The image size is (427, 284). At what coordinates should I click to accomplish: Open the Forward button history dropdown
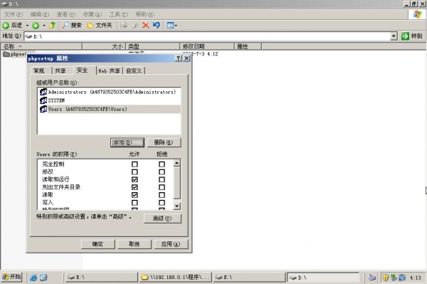[x=44, y=26]
